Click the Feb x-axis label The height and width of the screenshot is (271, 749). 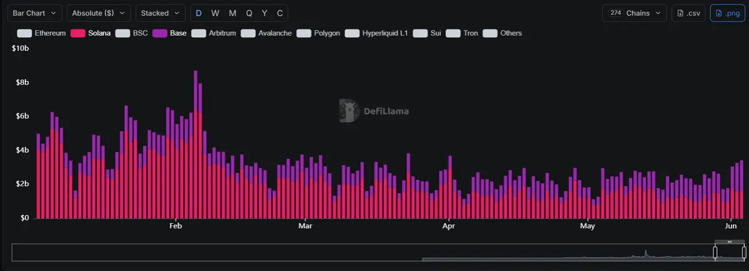pos(175,226)
